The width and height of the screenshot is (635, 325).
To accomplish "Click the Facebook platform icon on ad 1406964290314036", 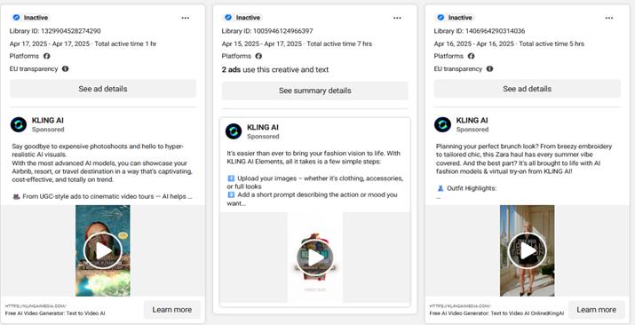I will tap(471, 56).
